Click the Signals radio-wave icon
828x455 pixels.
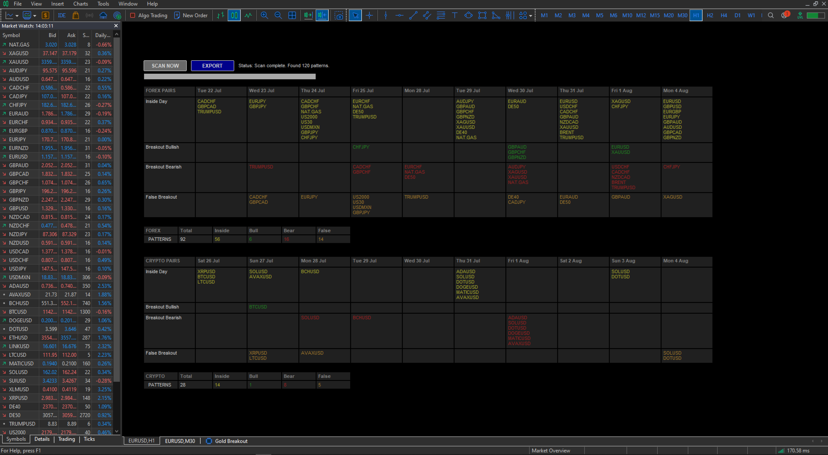89,16
